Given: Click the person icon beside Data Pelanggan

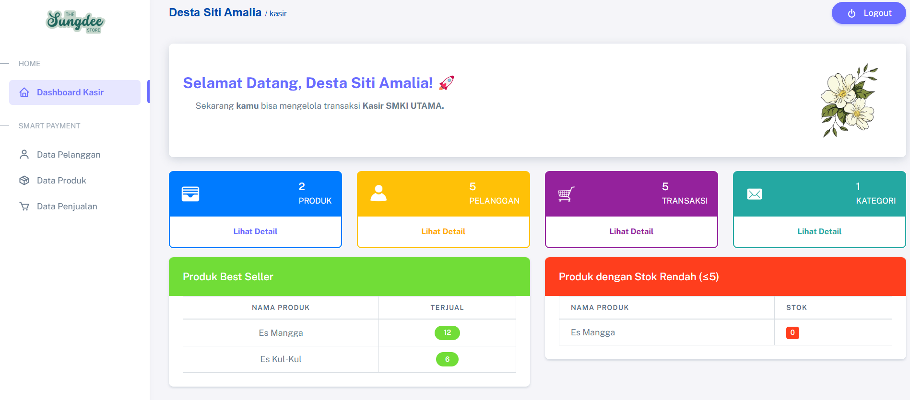Looking at the screenshot, I should point(24,154).
